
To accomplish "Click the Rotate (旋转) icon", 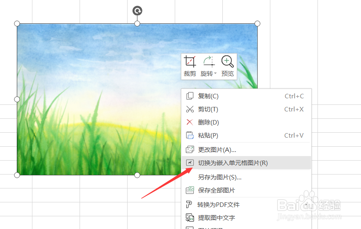I will [x=208, y=61].
